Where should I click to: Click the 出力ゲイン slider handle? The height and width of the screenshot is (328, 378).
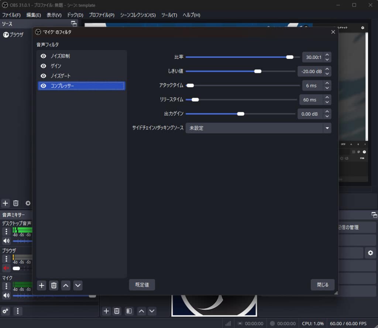pyautogui.click(x=241, y=114)
